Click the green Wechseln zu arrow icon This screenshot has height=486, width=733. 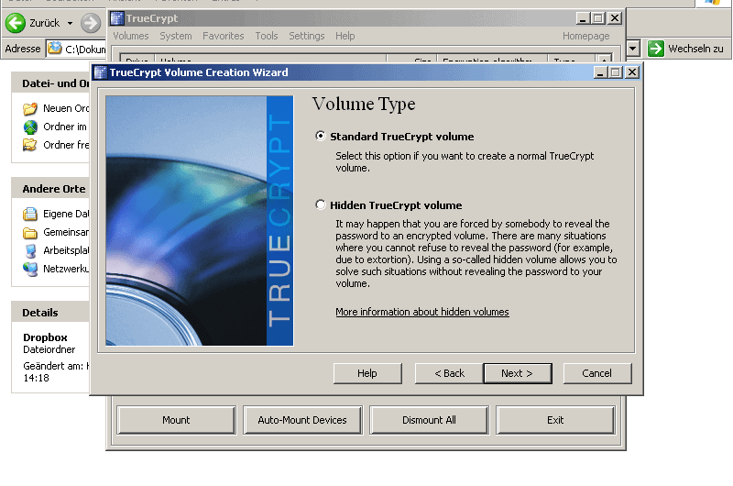coord(655,49)
